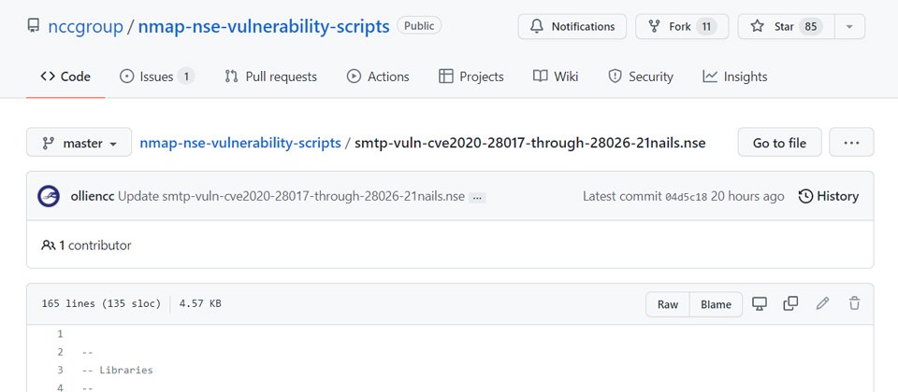Delete the file with the trash icon
The height and width of the screenshot is (392, 898).
pyautogui.click(x=854, y=303)
